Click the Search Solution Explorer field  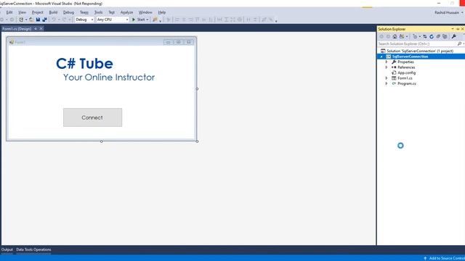point(416,43)
